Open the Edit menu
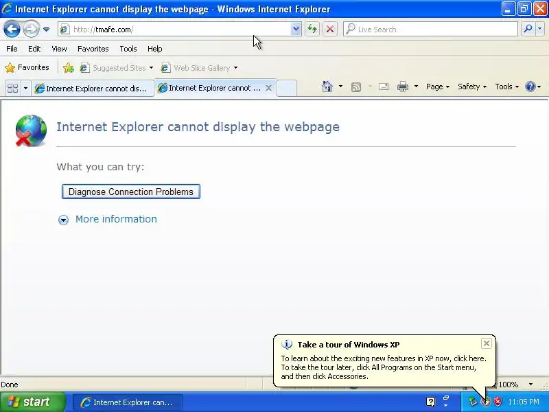Screen dimensions: 549x412 (x=34, y=49)
